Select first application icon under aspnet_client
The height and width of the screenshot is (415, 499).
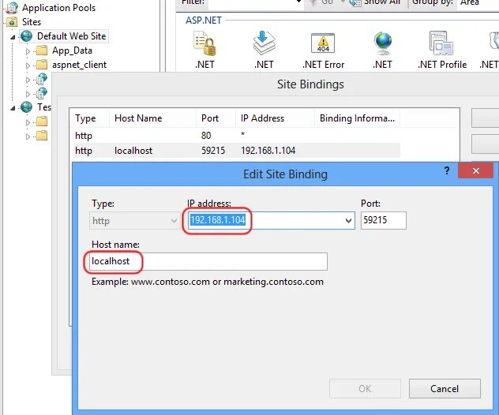click(42, 79)
